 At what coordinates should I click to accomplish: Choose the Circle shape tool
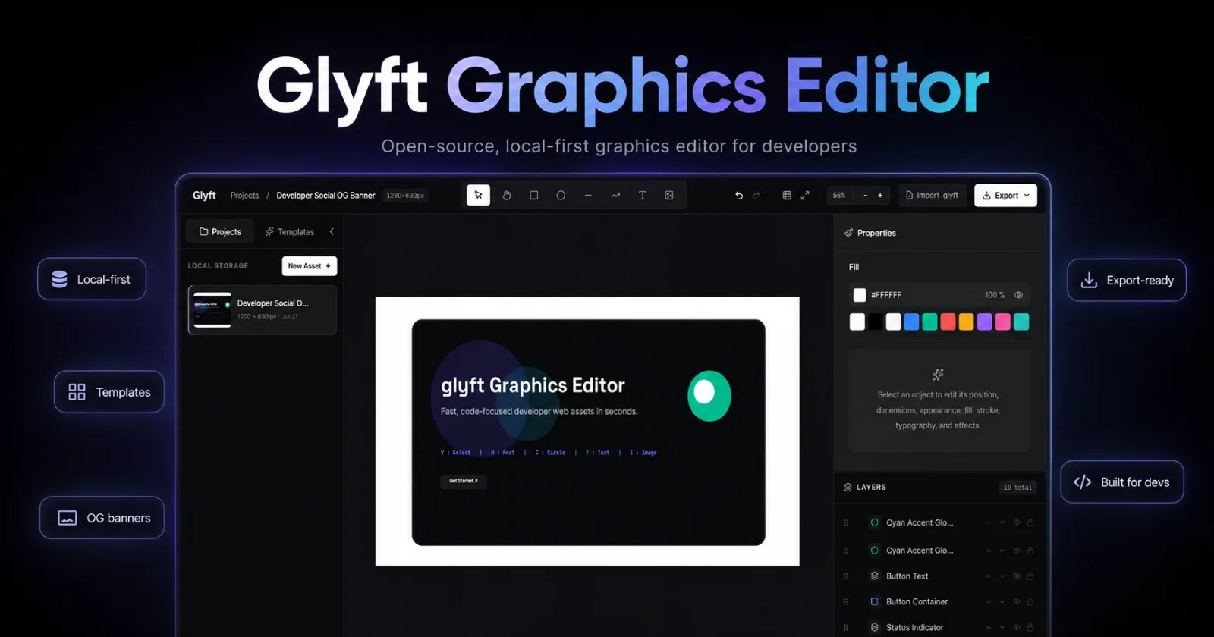click(x=561, y=195)
